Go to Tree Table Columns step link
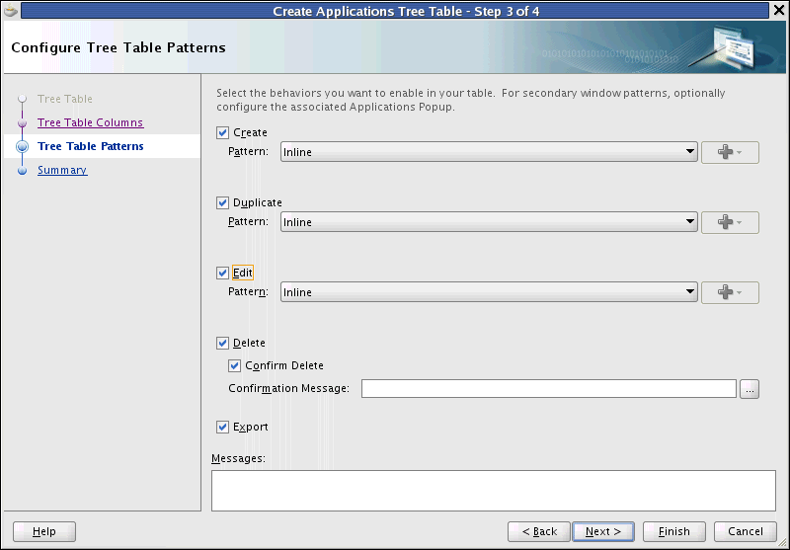 click(90, 122)
